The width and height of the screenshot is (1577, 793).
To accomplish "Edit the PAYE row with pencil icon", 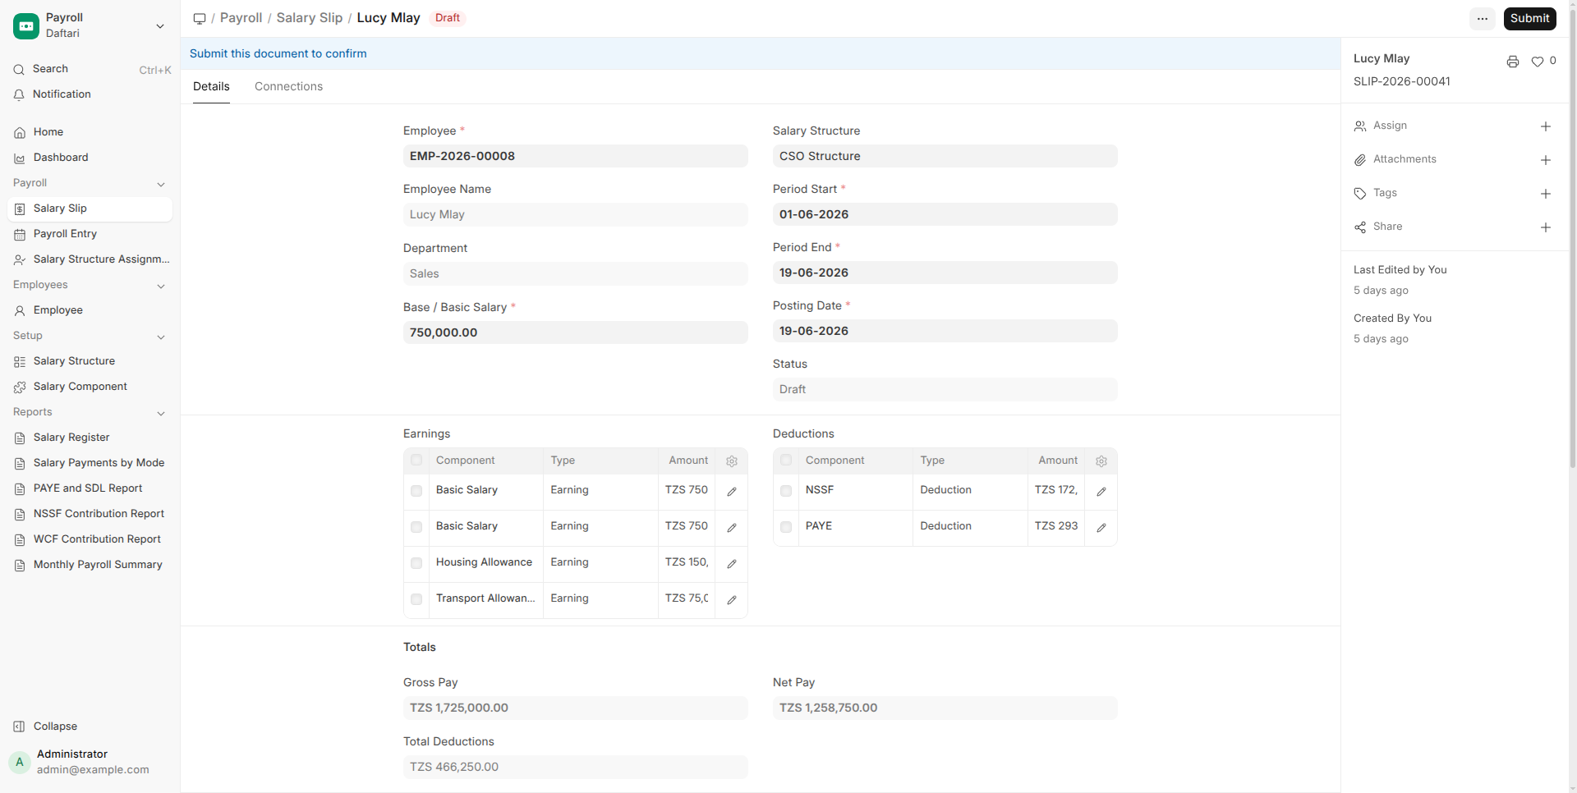I will 1101,528.
